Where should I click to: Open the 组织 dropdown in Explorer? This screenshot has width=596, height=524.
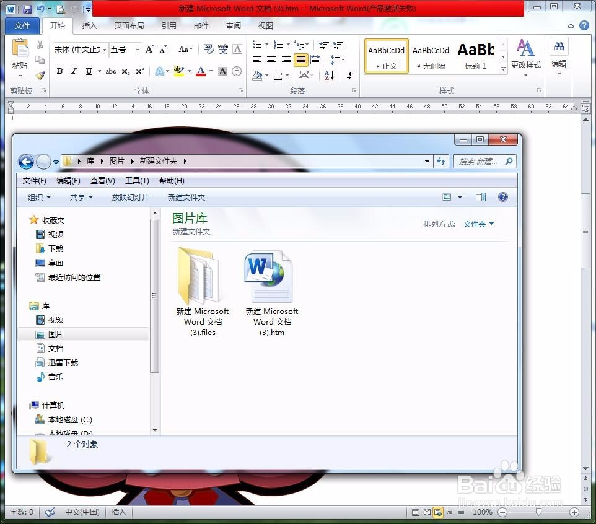[39, 197]
